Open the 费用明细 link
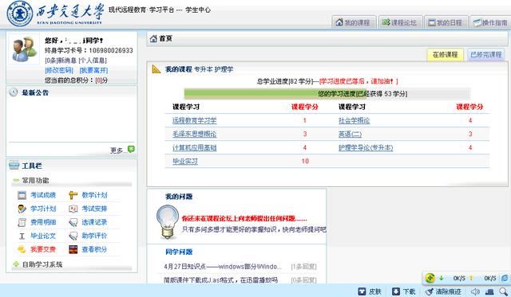This screenshot has height=297, width=511. (43, 222)
